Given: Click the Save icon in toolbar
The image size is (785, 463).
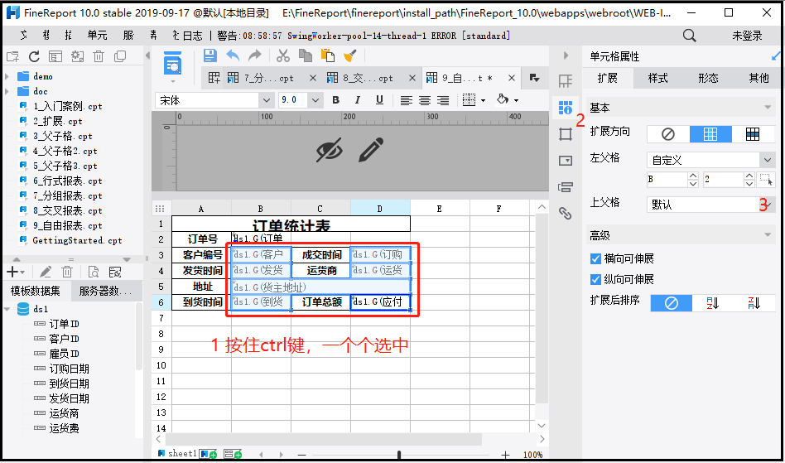Looking at the screenshot, I should [209, 55].
